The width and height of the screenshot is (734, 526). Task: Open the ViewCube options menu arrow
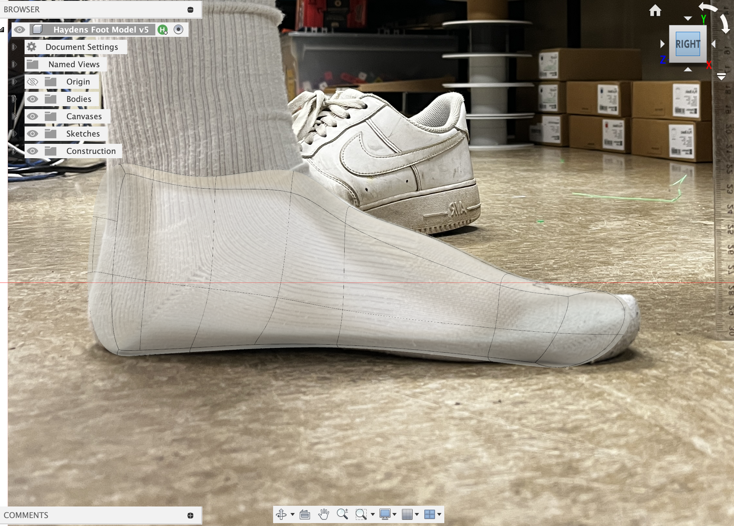[721, 76]
